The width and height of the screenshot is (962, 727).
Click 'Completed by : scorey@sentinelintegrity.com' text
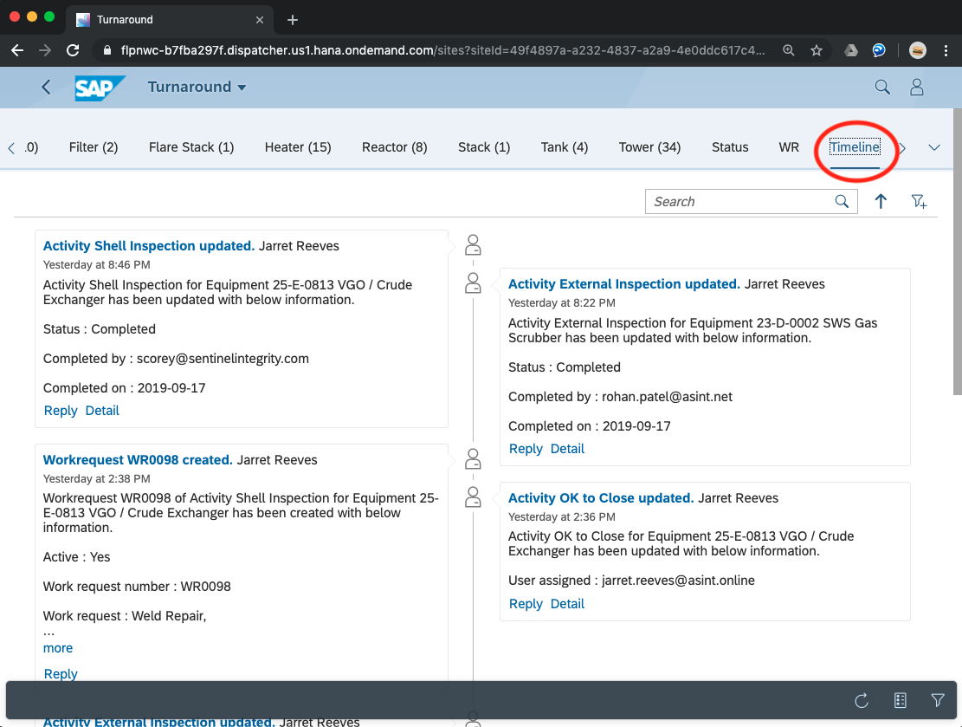coord(176,359)
